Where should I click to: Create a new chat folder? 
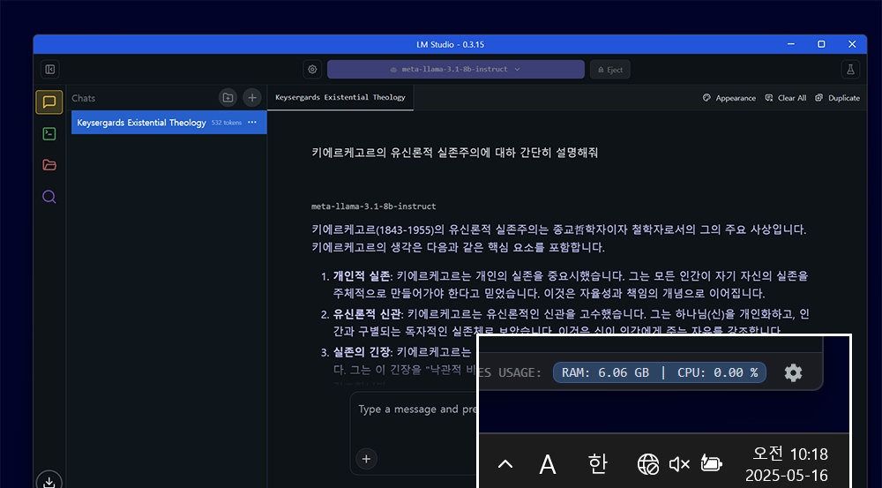[228, 97]
